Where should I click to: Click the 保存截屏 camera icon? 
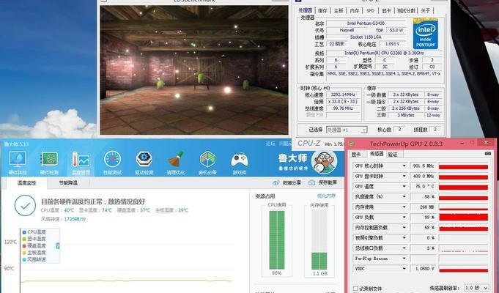[x=312, y=183]
